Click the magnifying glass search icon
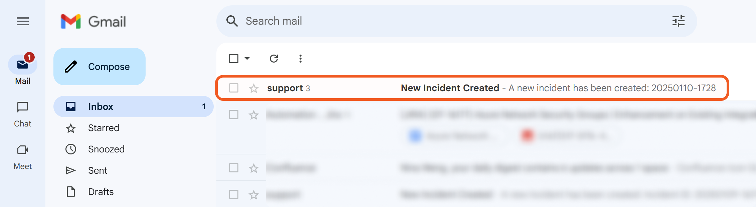756x207 pixels. pos(232,21)
